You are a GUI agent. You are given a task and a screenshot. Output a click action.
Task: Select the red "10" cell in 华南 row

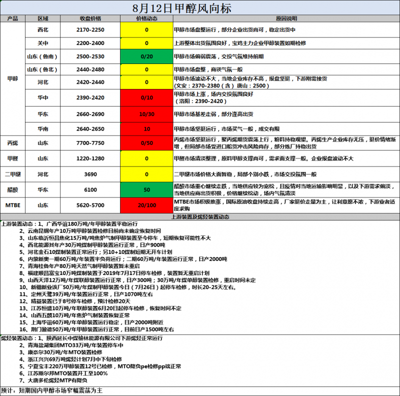(x=146, y=129)
